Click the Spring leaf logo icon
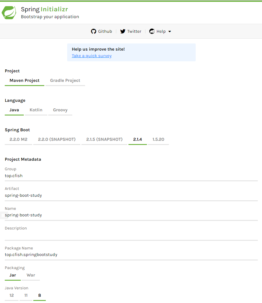Screen dimensions: 262x303 click(x=9, y=13)
